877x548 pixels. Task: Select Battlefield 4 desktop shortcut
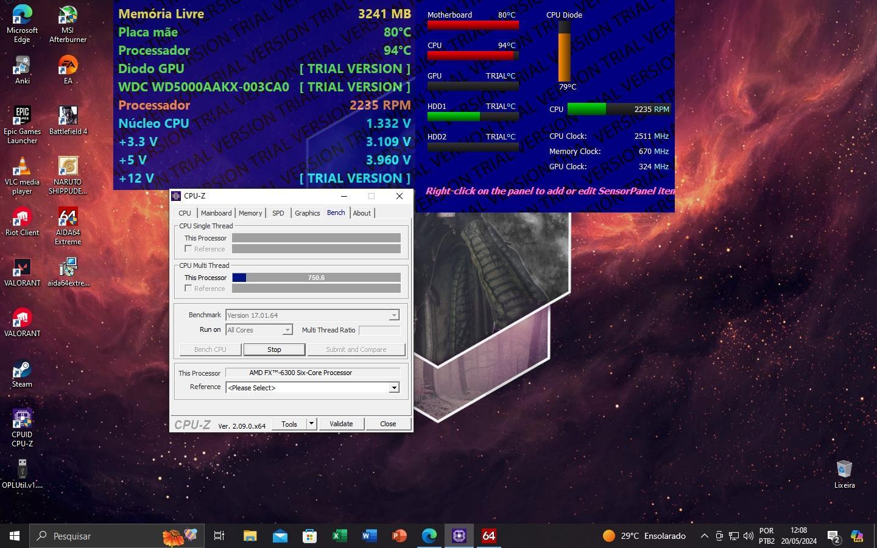[68, 121]
